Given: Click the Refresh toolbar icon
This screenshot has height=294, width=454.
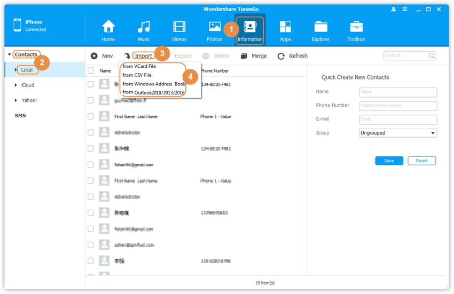Looking at the screenshot, I should [281, 56].
